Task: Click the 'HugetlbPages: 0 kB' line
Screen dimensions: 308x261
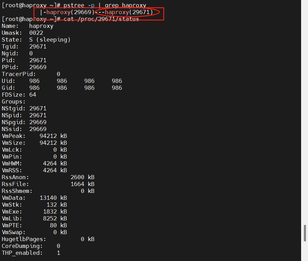Action: tap(48, 239)
